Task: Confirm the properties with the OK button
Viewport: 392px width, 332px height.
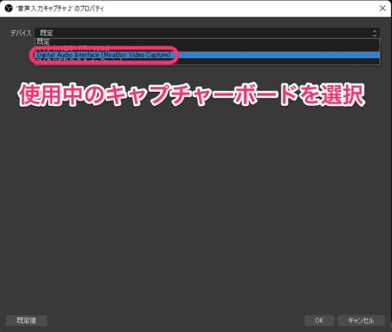Action: pos(319,320)
